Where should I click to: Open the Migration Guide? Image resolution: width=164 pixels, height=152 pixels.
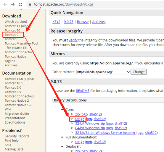17,113
